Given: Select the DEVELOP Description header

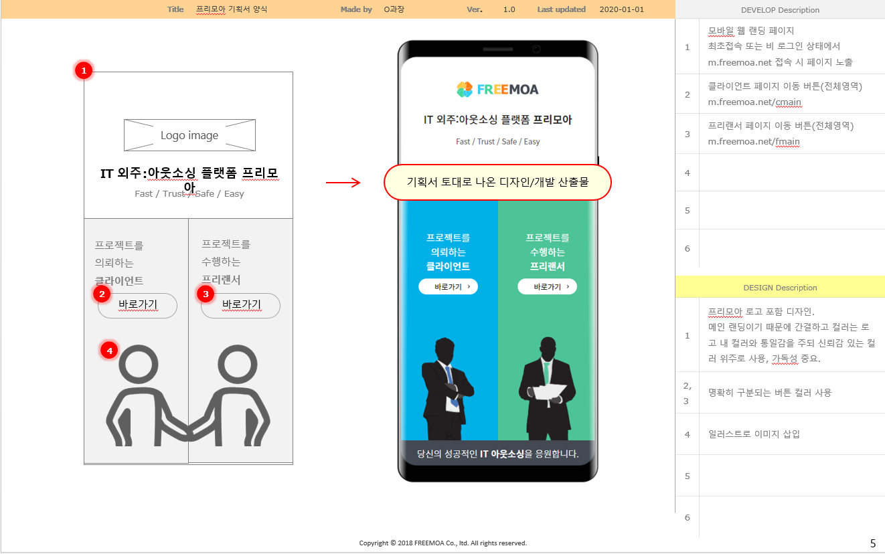Looking at the screenshot, I should pos(780,10).
